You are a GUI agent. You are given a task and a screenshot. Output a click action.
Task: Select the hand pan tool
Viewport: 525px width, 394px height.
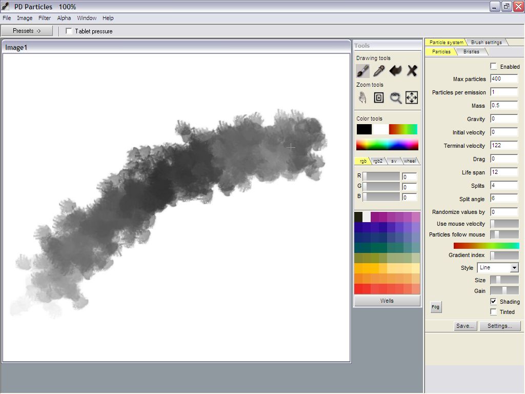coord(363,97)
